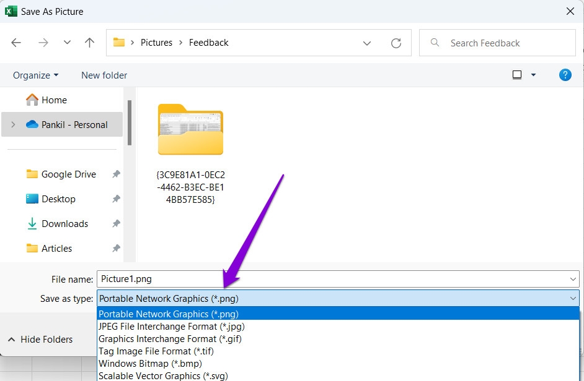The image size is (584, 381).
Task: Choose Graphics Interchange Format (*.gif)
Action: click(338, 338)
